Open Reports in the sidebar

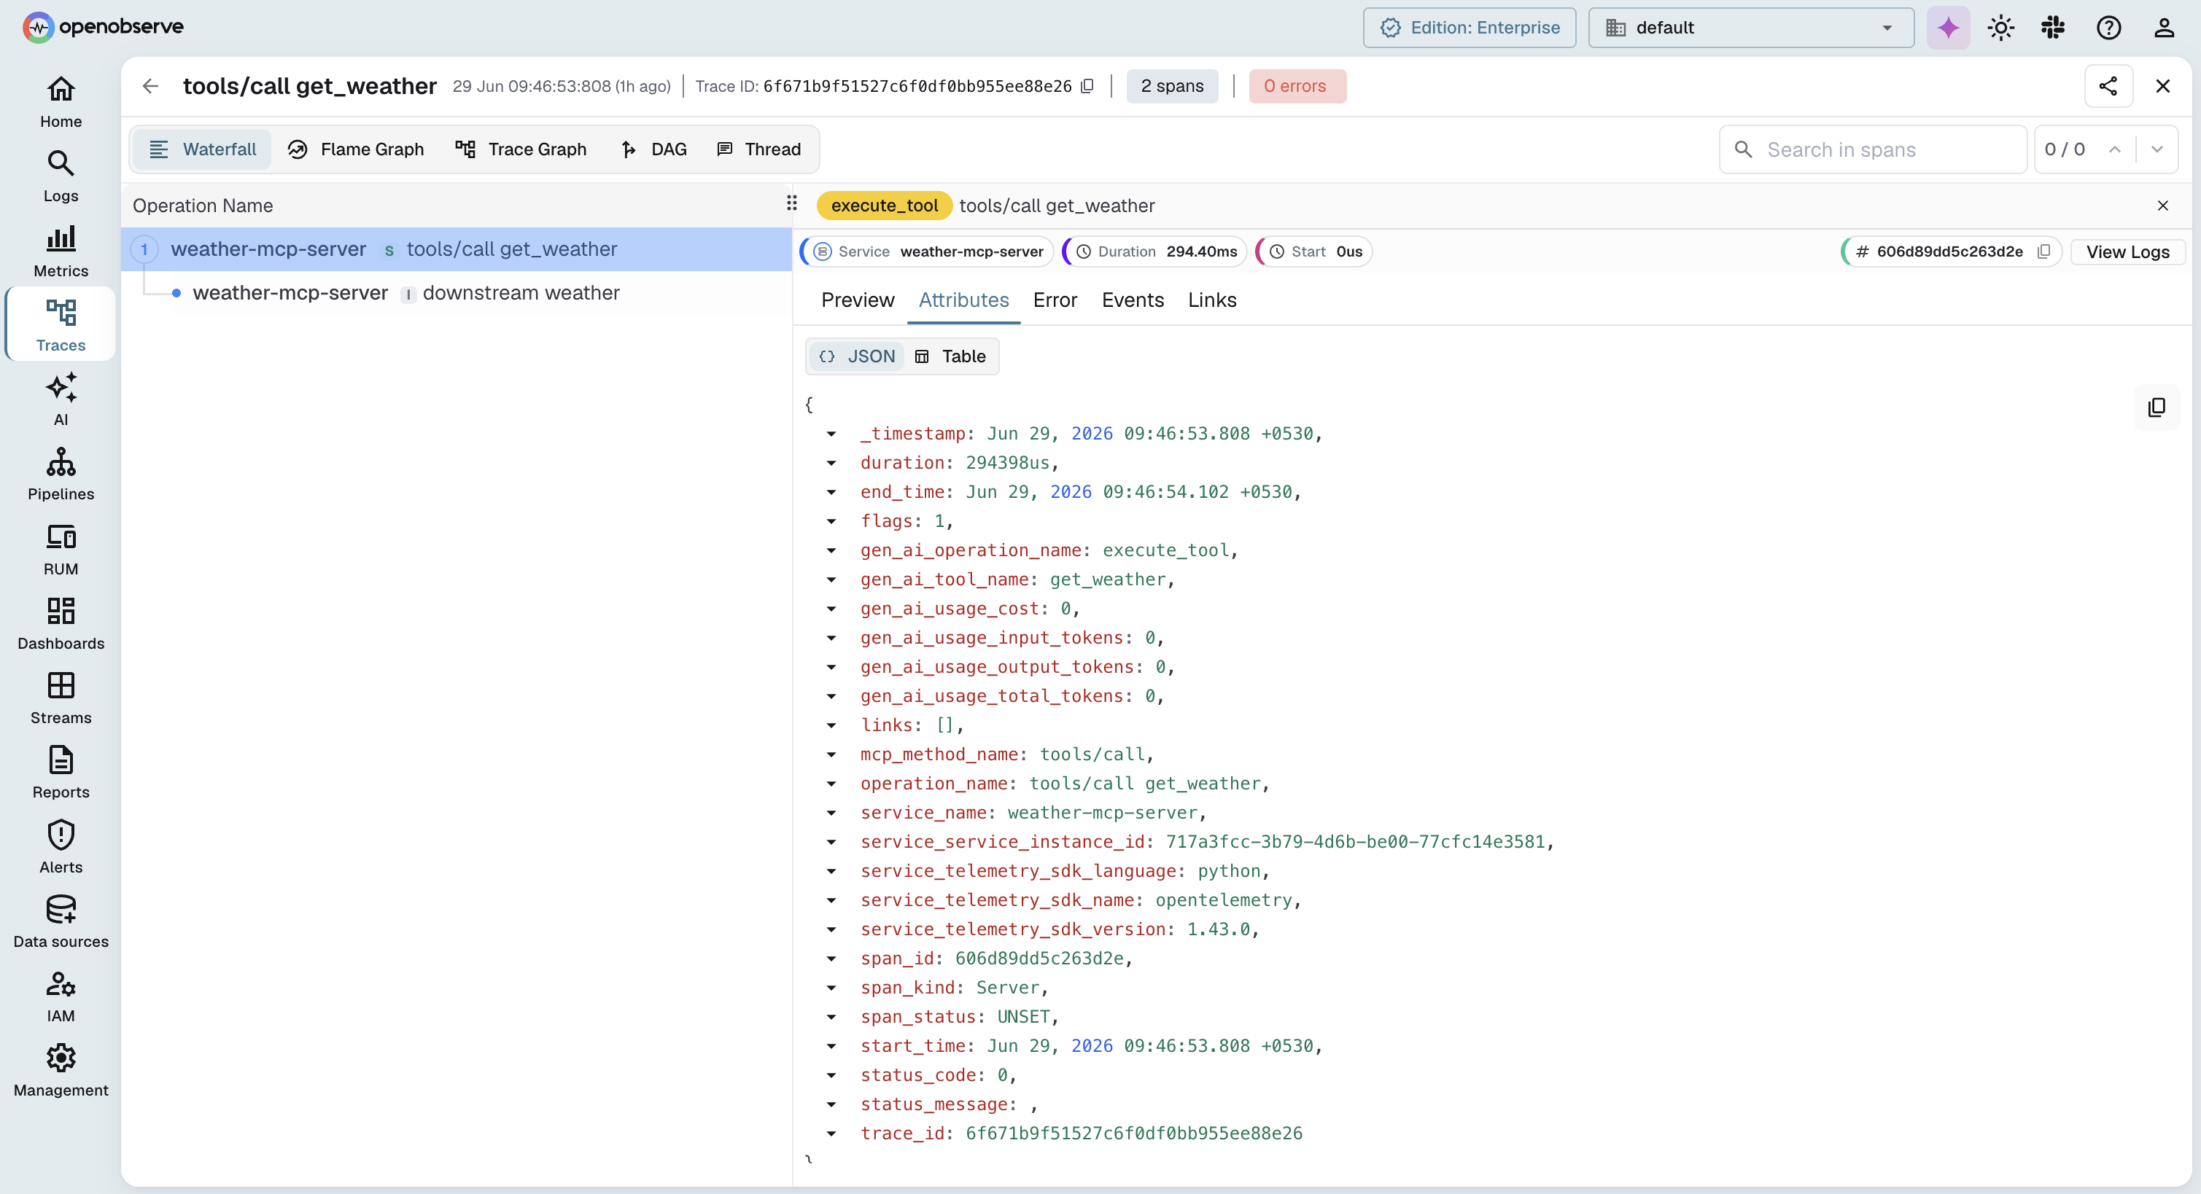[61, 772]
